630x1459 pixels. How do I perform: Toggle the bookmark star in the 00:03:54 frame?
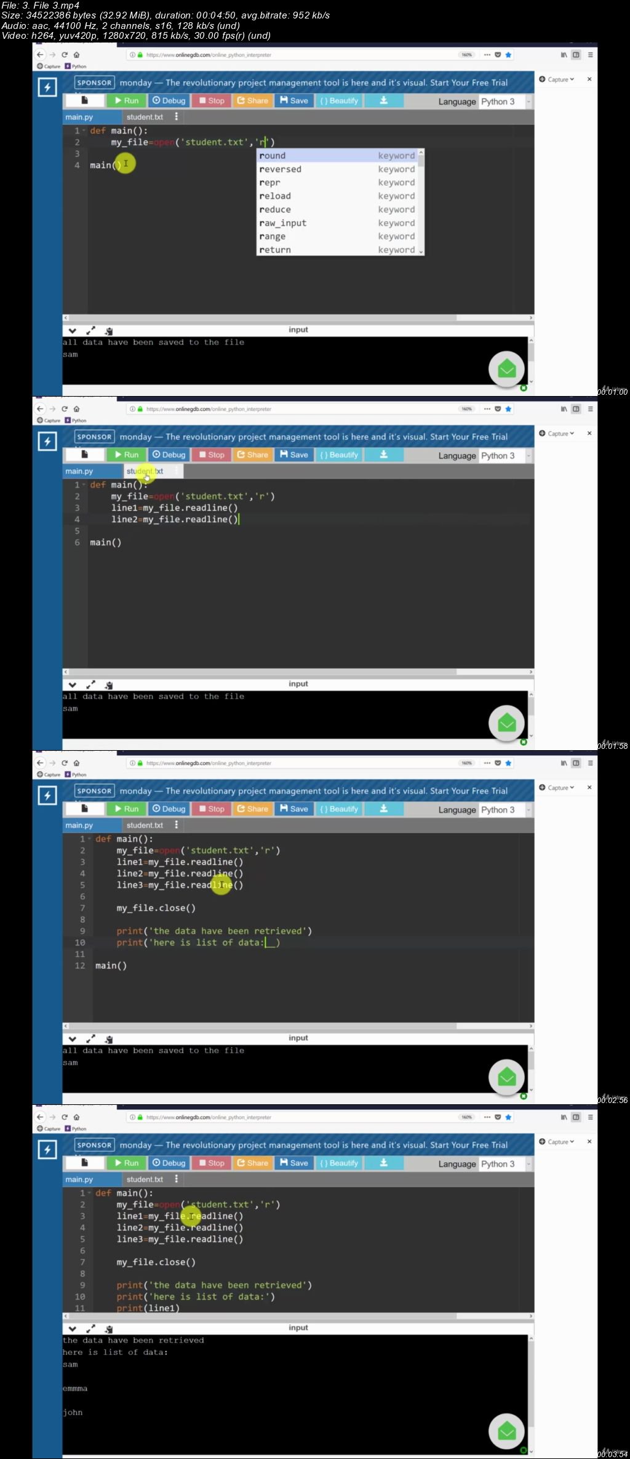tap(508, 1117)
